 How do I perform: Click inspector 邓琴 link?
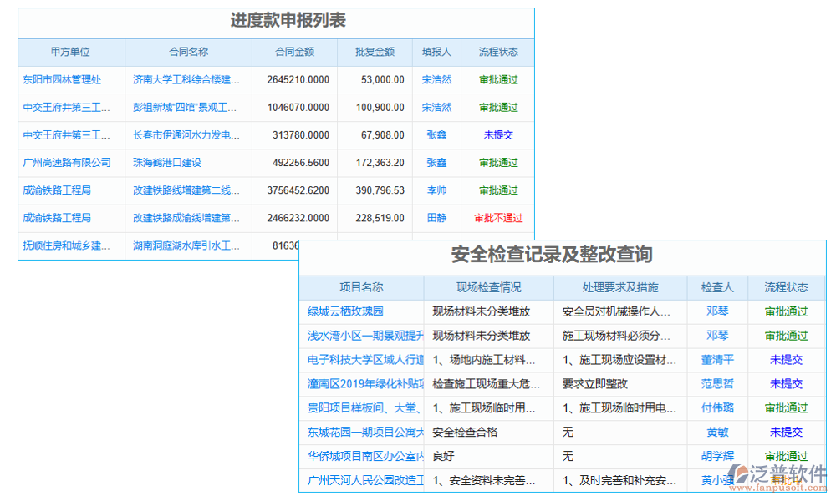(716, 311)
